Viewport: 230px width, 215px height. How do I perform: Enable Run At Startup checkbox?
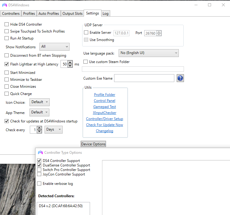(x=7, y=38)
